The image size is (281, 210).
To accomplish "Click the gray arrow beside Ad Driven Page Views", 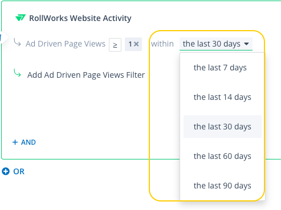I will [17, 42].
